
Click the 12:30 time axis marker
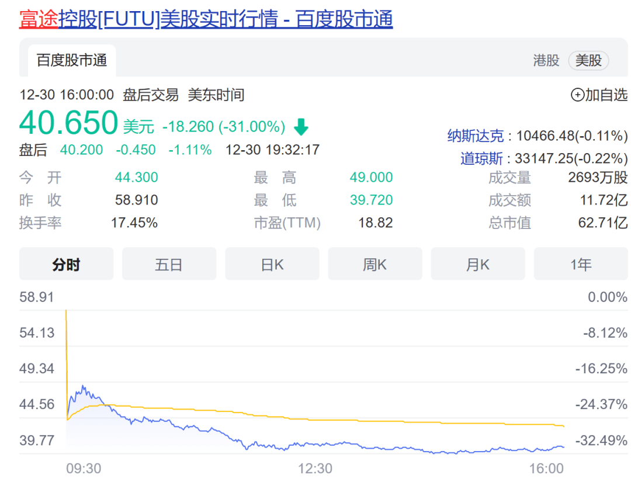[x=315, y=469]
